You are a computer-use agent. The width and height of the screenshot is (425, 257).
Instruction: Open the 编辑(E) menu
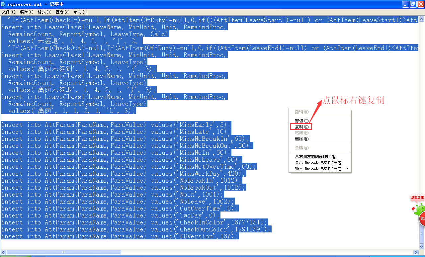tap(26, 12)
